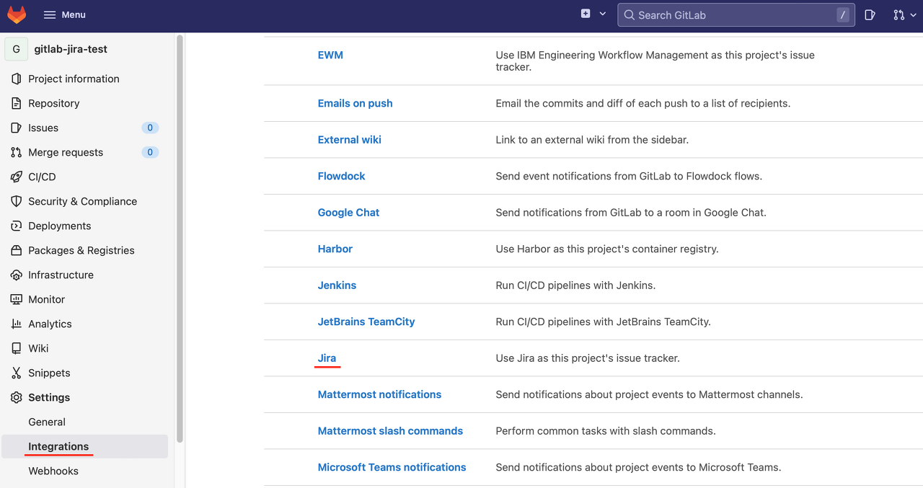This screenshot has height=488, width=923.
Task: Open the issues icon in top bar
Action: coord(870,14)
